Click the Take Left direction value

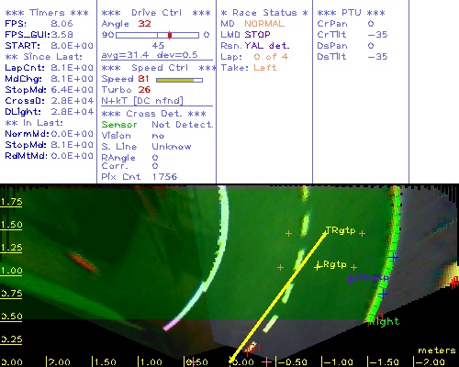click(x=265, y=68)
